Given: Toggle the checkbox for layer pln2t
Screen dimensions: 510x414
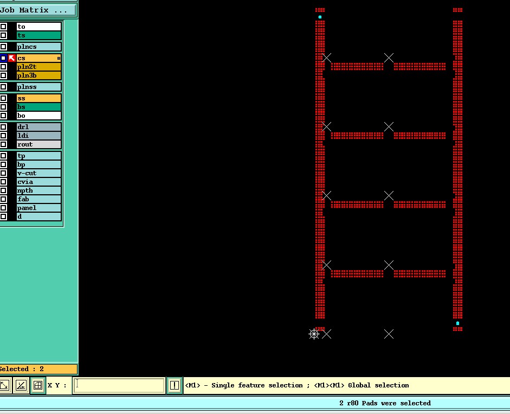Looking at the screenshot, I should pos(3,67).
